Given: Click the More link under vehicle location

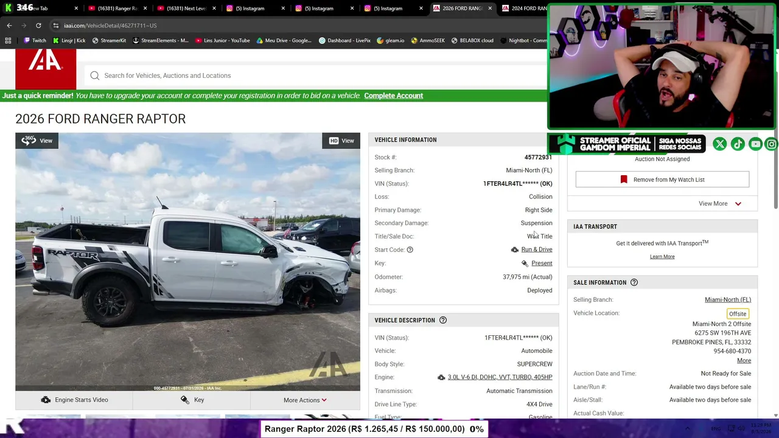Looking at the screenshot, I should (x=744, y=361).
